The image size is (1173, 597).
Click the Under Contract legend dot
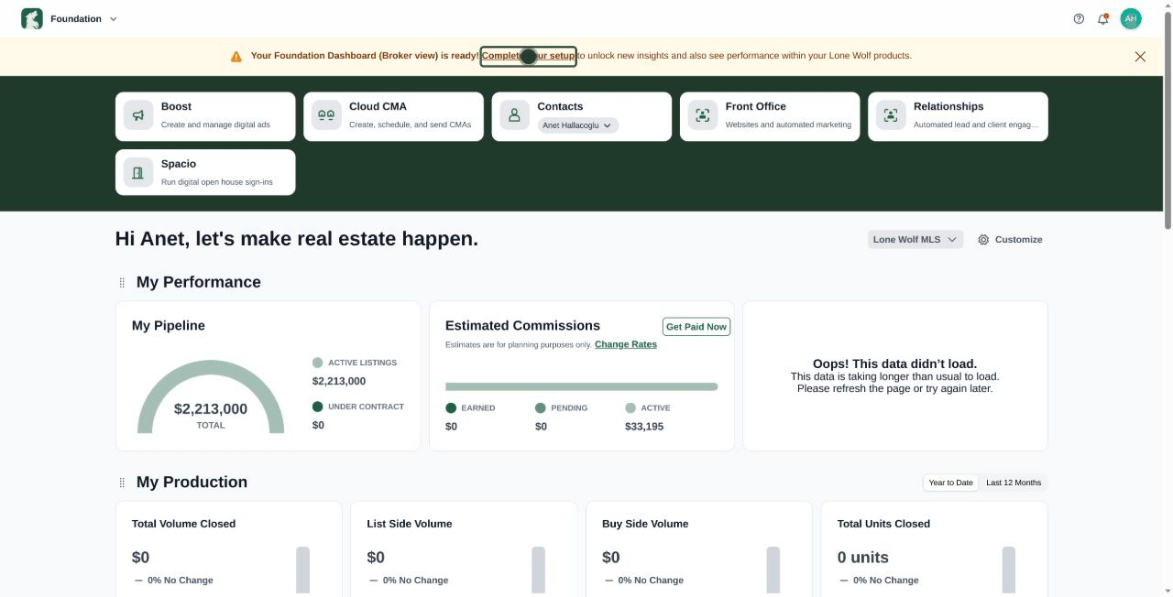318,407
